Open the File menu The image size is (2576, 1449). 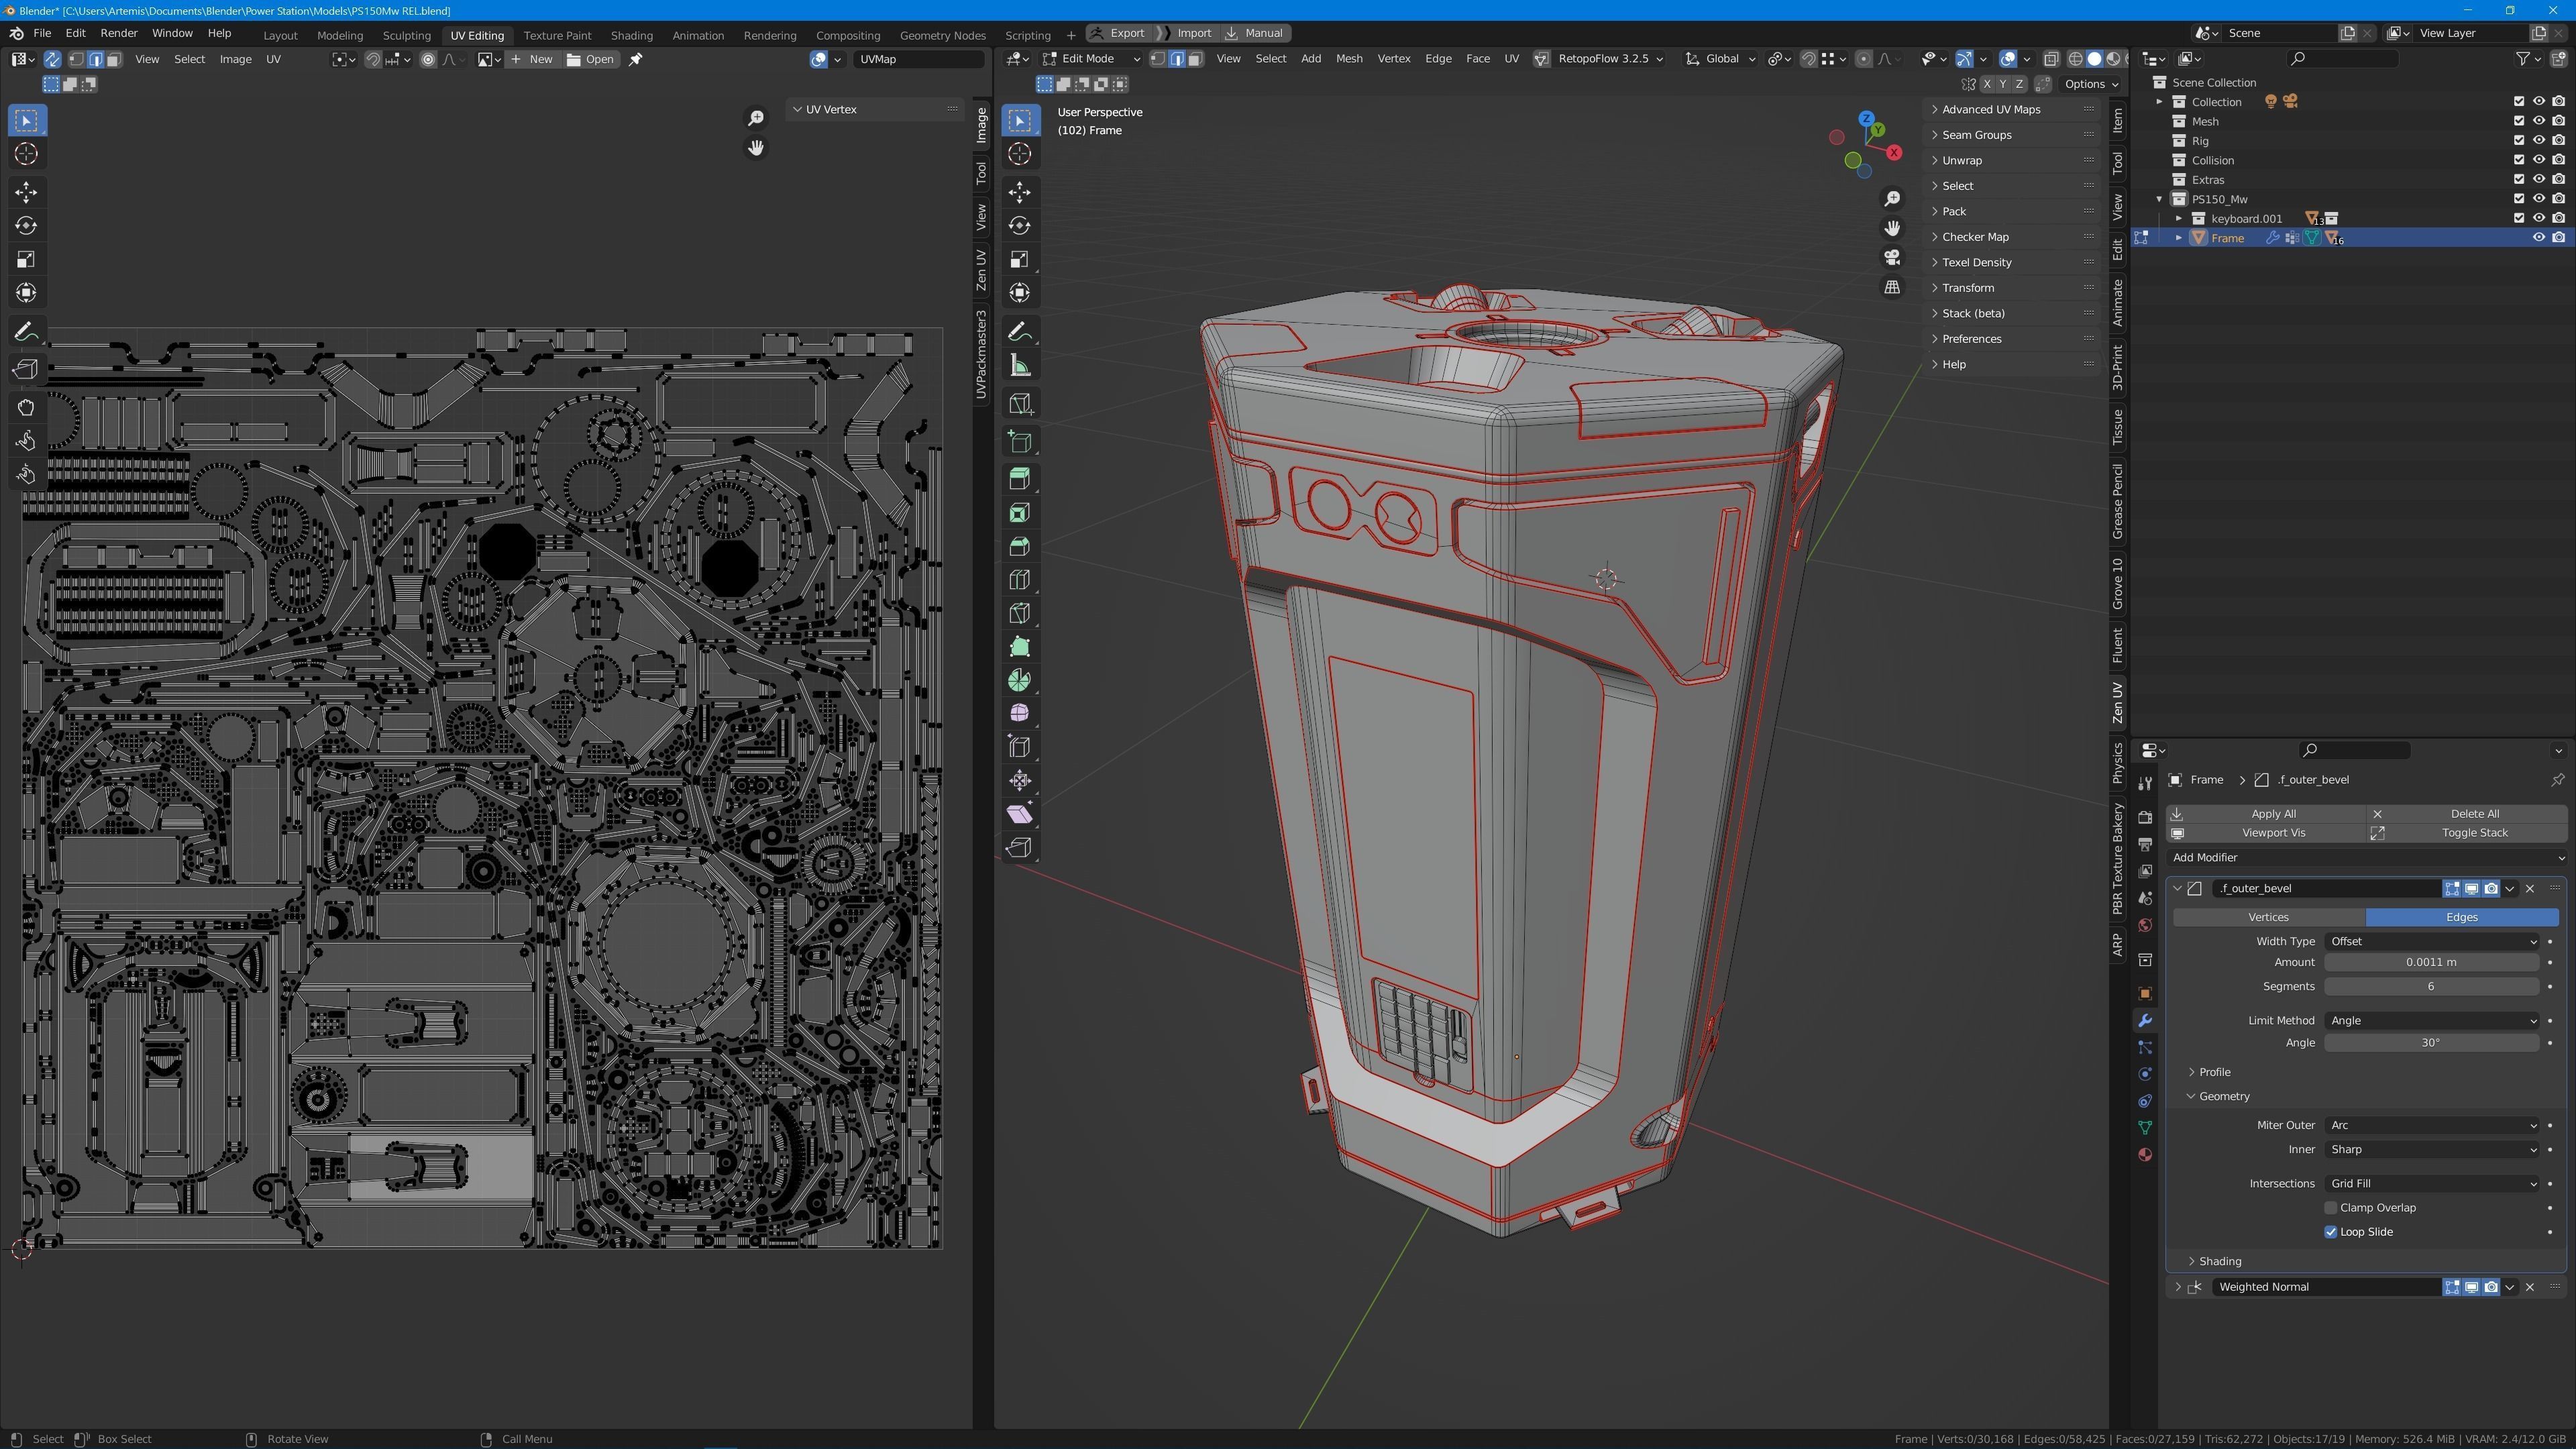(42, 33)
